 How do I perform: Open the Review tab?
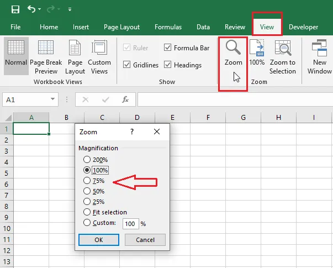pyautogui.click(x=235, y=27)
